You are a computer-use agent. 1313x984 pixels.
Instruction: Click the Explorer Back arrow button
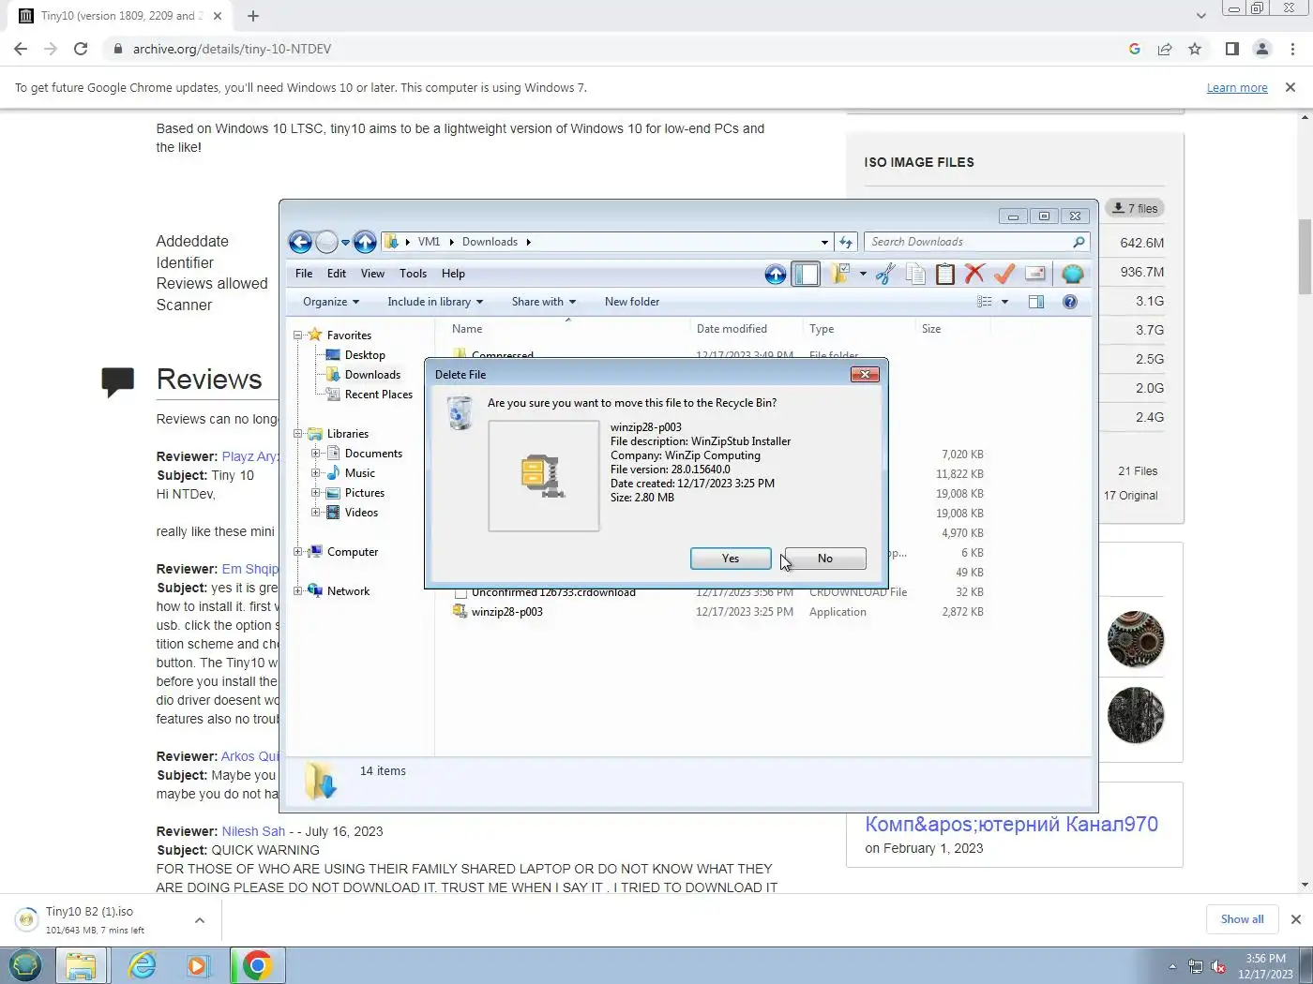[300, 243]
